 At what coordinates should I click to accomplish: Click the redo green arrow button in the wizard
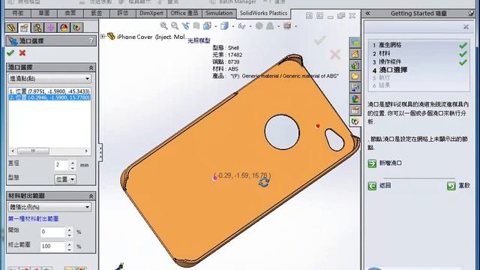(451, 185)
